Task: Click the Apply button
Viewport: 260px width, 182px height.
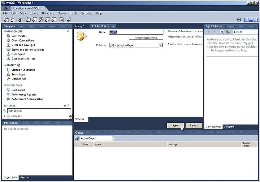Action: (x=175, y=125)
